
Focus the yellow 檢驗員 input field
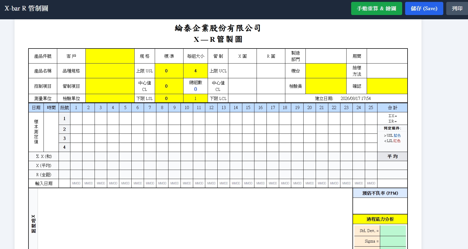(x=326, y=86)
